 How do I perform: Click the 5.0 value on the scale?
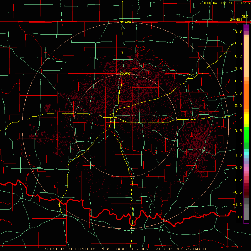click(x=238, y=106)
